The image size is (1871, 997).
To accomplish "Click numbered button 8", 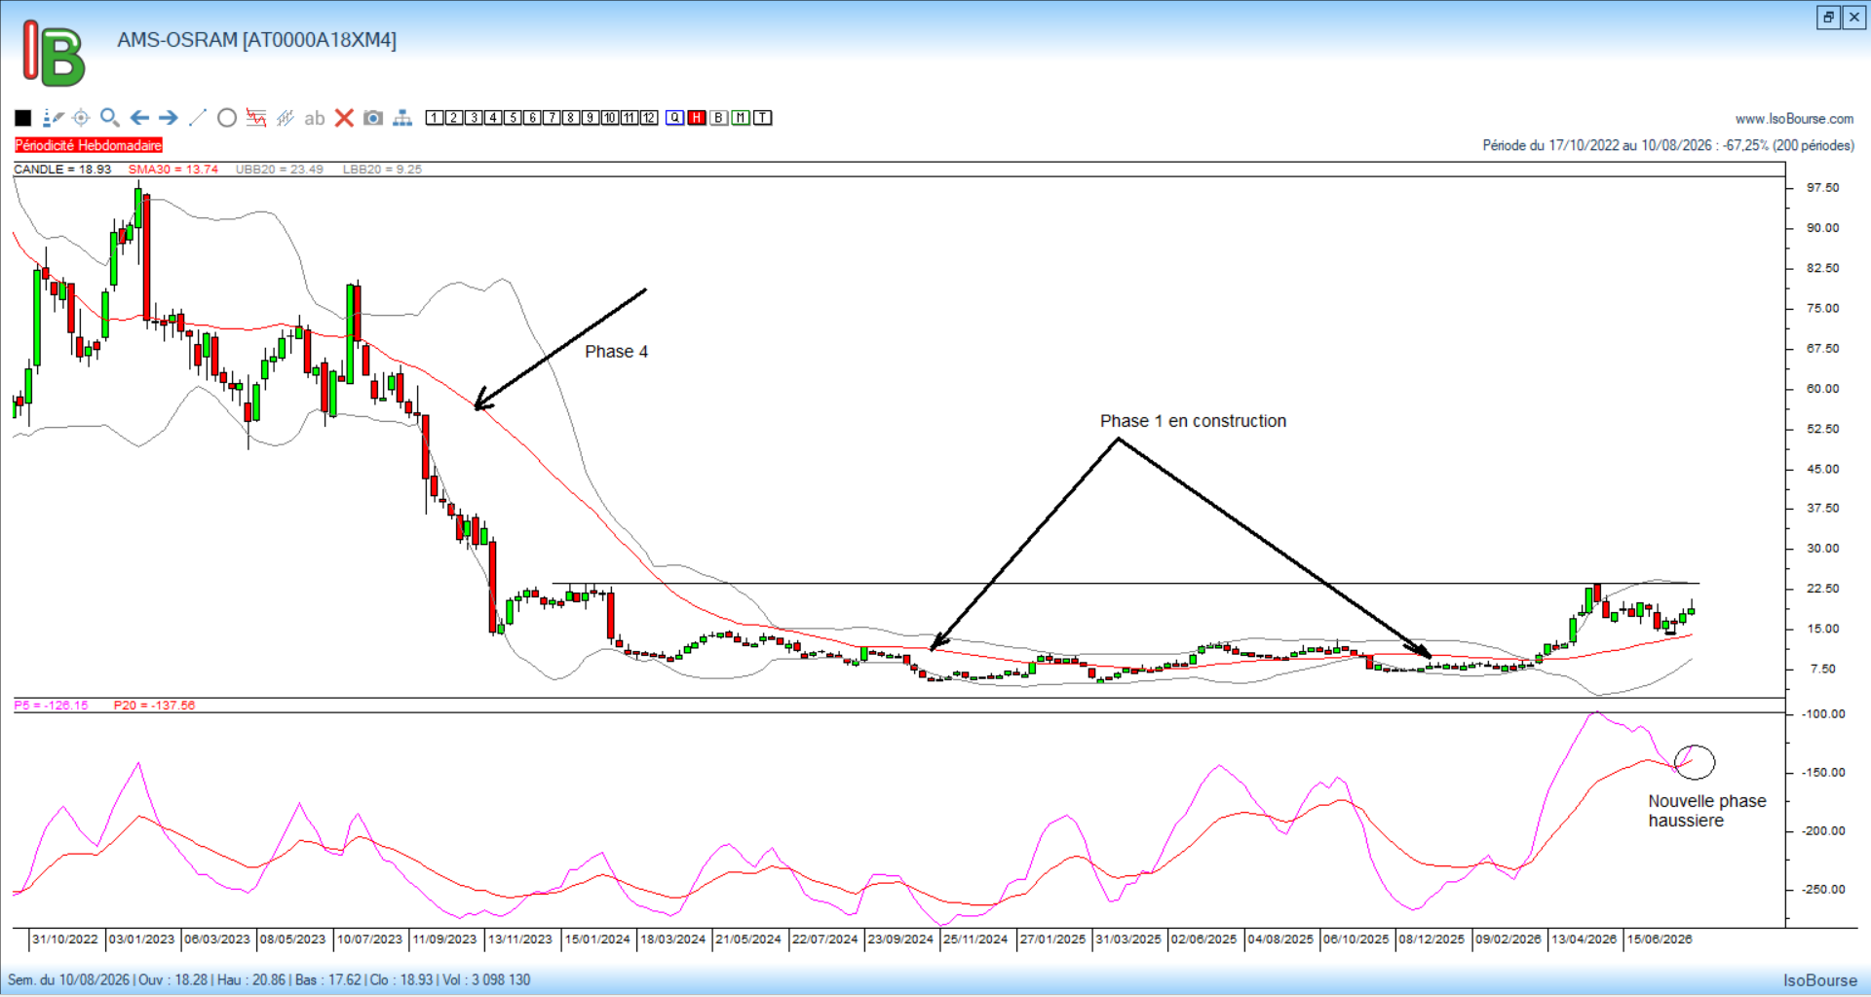I will pyautogui.click(x=571, y=118).
